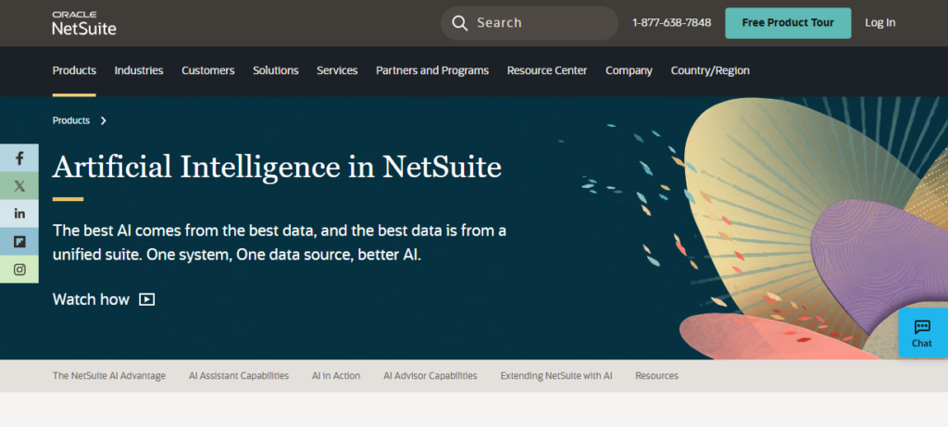Jump to AI Assistant Capabilities section

[x=239, y=375]
